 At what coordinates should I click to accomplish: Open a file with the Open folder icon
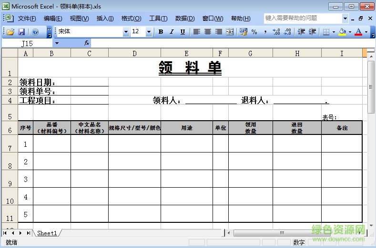click(10, 32)
